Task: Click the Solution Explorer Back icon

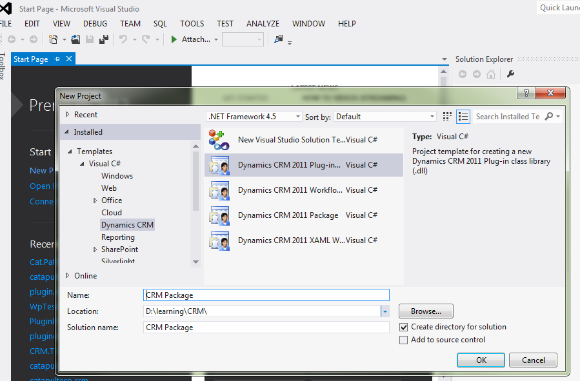Action: click(463, 74)
